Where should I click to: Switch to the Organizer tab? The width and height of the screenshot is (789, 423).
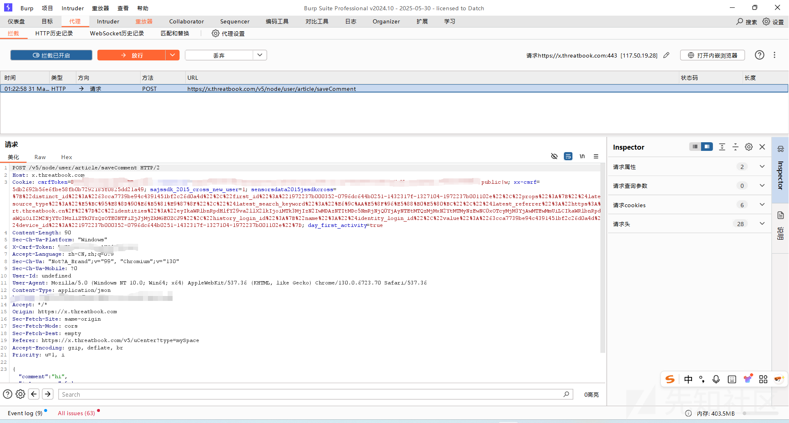pos(386,21)
